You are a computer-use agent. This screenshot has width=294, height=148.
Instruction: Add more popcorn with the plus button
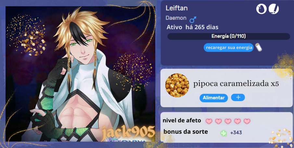tap(238, 97)
